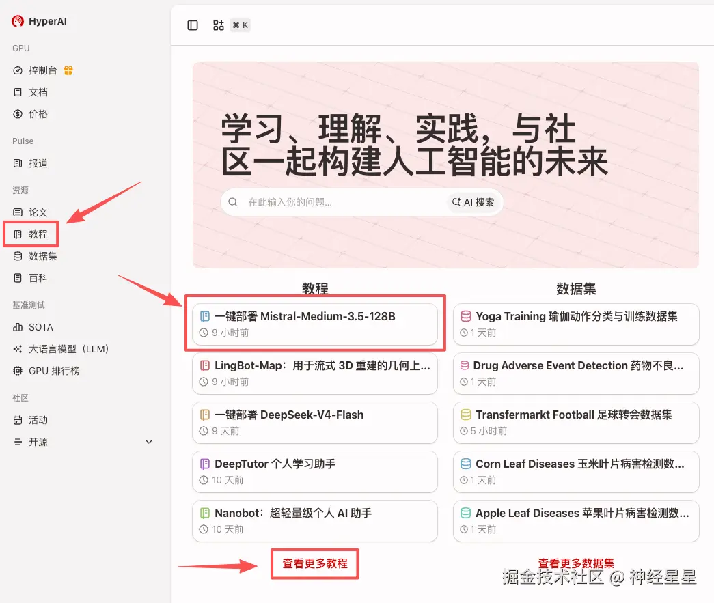Viewport: 714px width, 603px height.
Task: Click the search magnifier icon
Action: point(233,202)
